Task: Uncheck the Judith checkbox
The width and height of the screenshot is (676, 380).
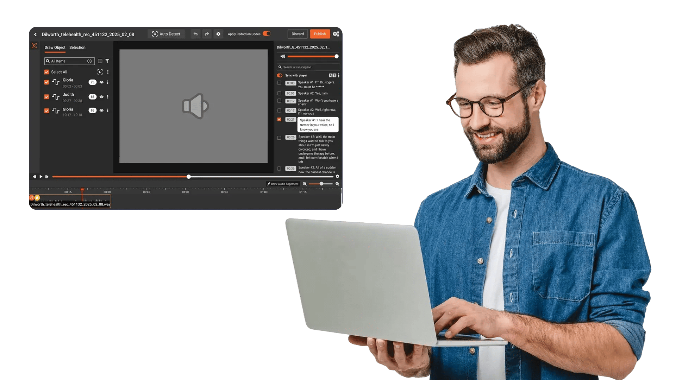Action: (46, 97)
